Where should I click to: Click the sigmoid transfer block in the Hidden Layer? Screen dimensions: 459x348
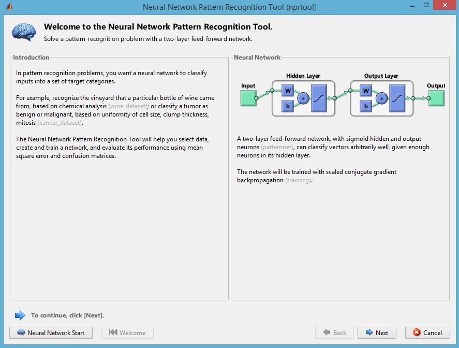pyautogui.click(x=319, y=98)
